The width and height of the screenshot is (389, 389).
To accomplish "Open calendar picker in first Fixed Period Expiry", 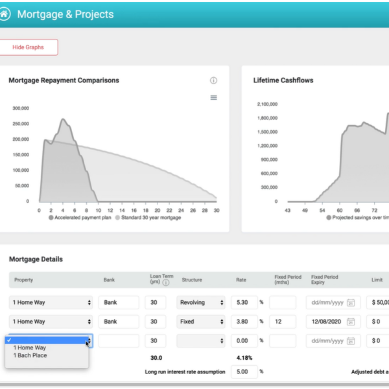I will 351,303.
